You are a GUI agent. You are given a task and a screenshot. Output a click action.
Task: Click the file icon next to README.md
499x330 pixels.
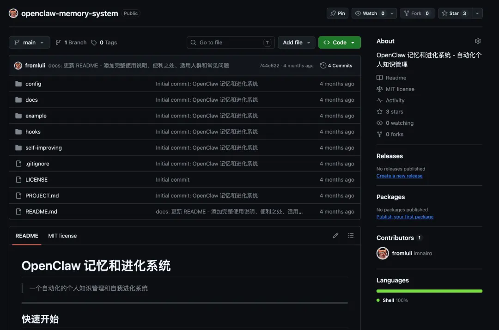(18, 212)
